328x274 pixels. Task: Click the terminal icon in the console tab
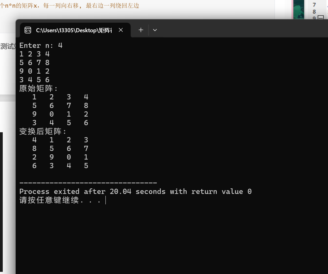point(28,30)
